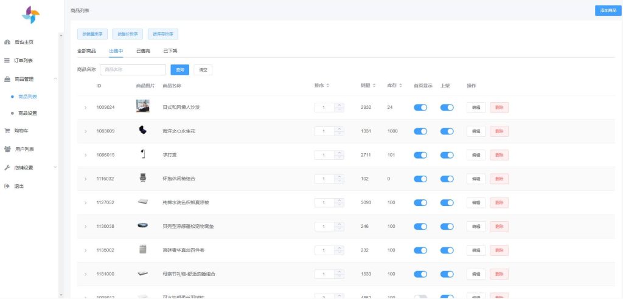Click the 订单列表 list icon
This screenshot has width=623, height=299.
pos(7,61)
